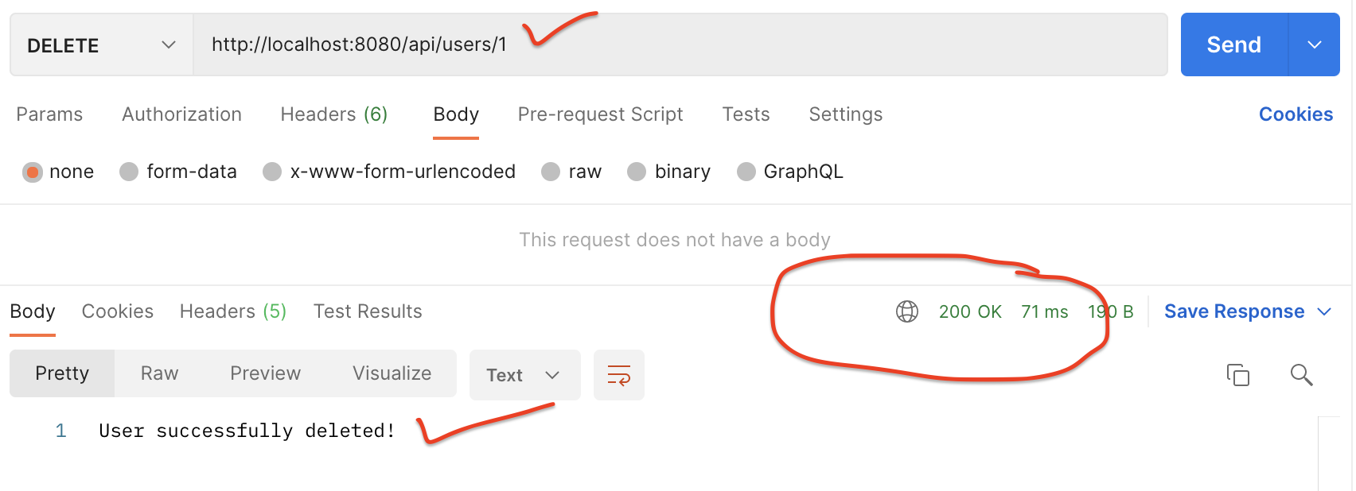Search the response with magnifier icon
Viewport: 1356px width, 491px height.
tap(1301, 374)
